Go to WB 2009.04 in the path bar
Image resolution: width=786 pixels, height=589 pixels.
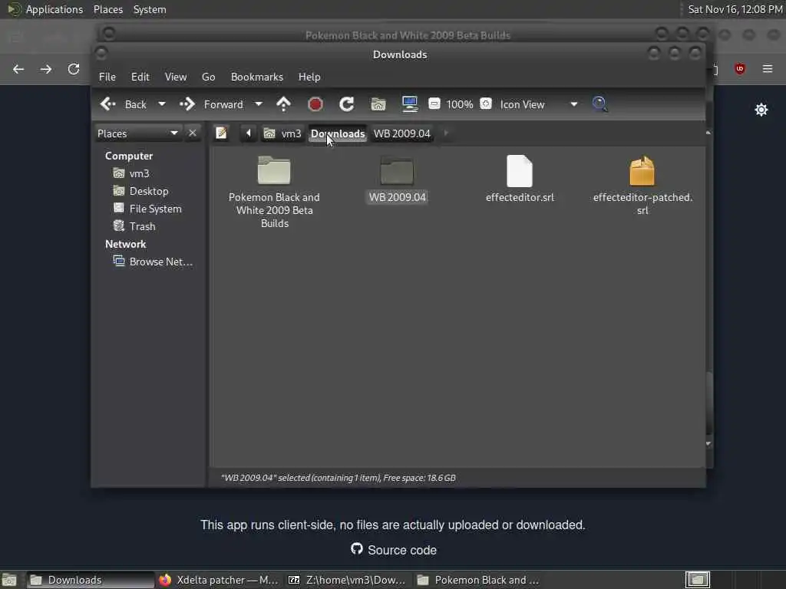pyautogui.click(x=402, y=133)
